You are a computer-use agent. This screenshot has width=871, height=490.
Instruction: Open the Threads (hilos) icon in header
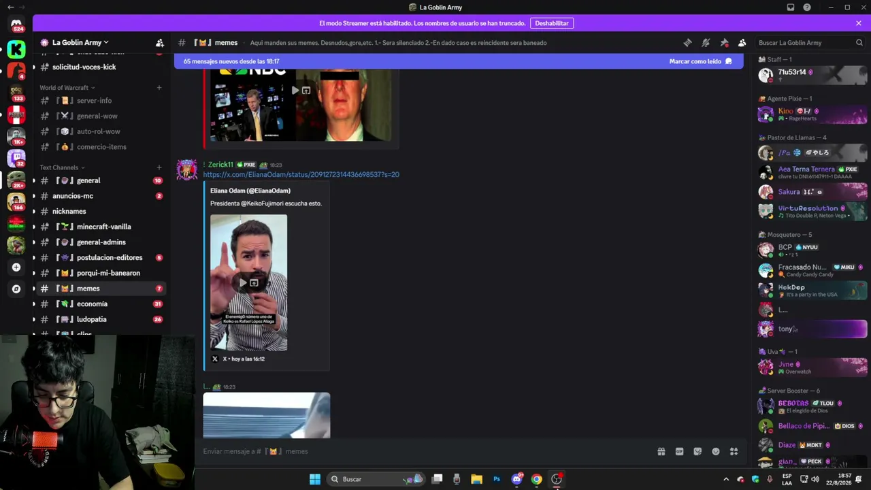click(x=687, y=42)
